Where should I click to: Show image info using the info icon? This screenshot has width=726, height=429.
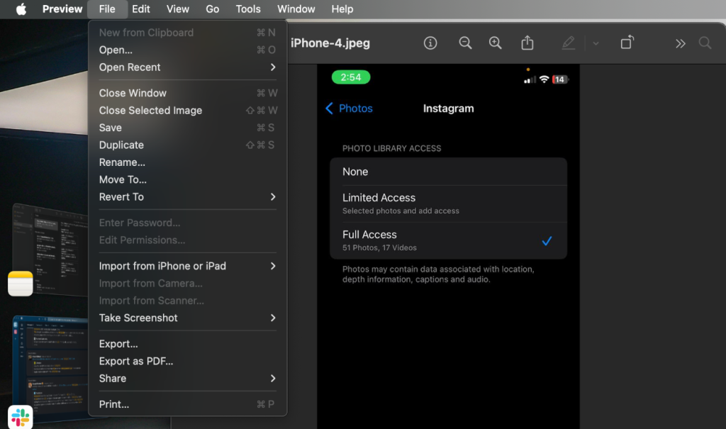tap(430, 43)
